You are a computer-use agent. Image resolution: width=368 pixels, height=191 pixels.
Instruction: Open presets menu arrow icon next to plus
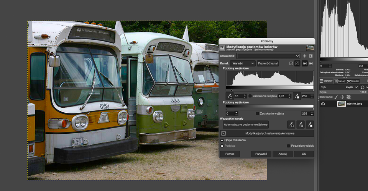coord(311,56)
